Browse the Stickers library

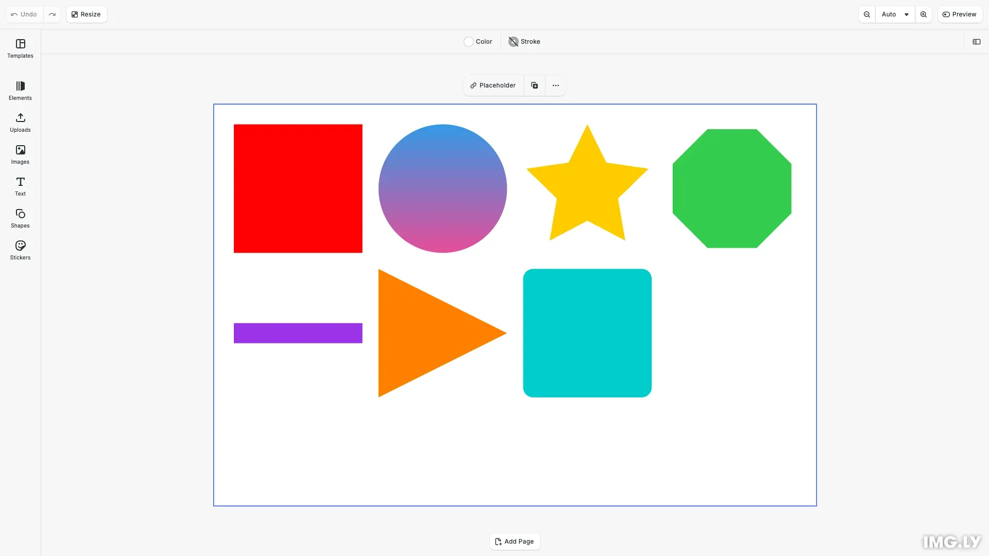click(x=20, y=251)
